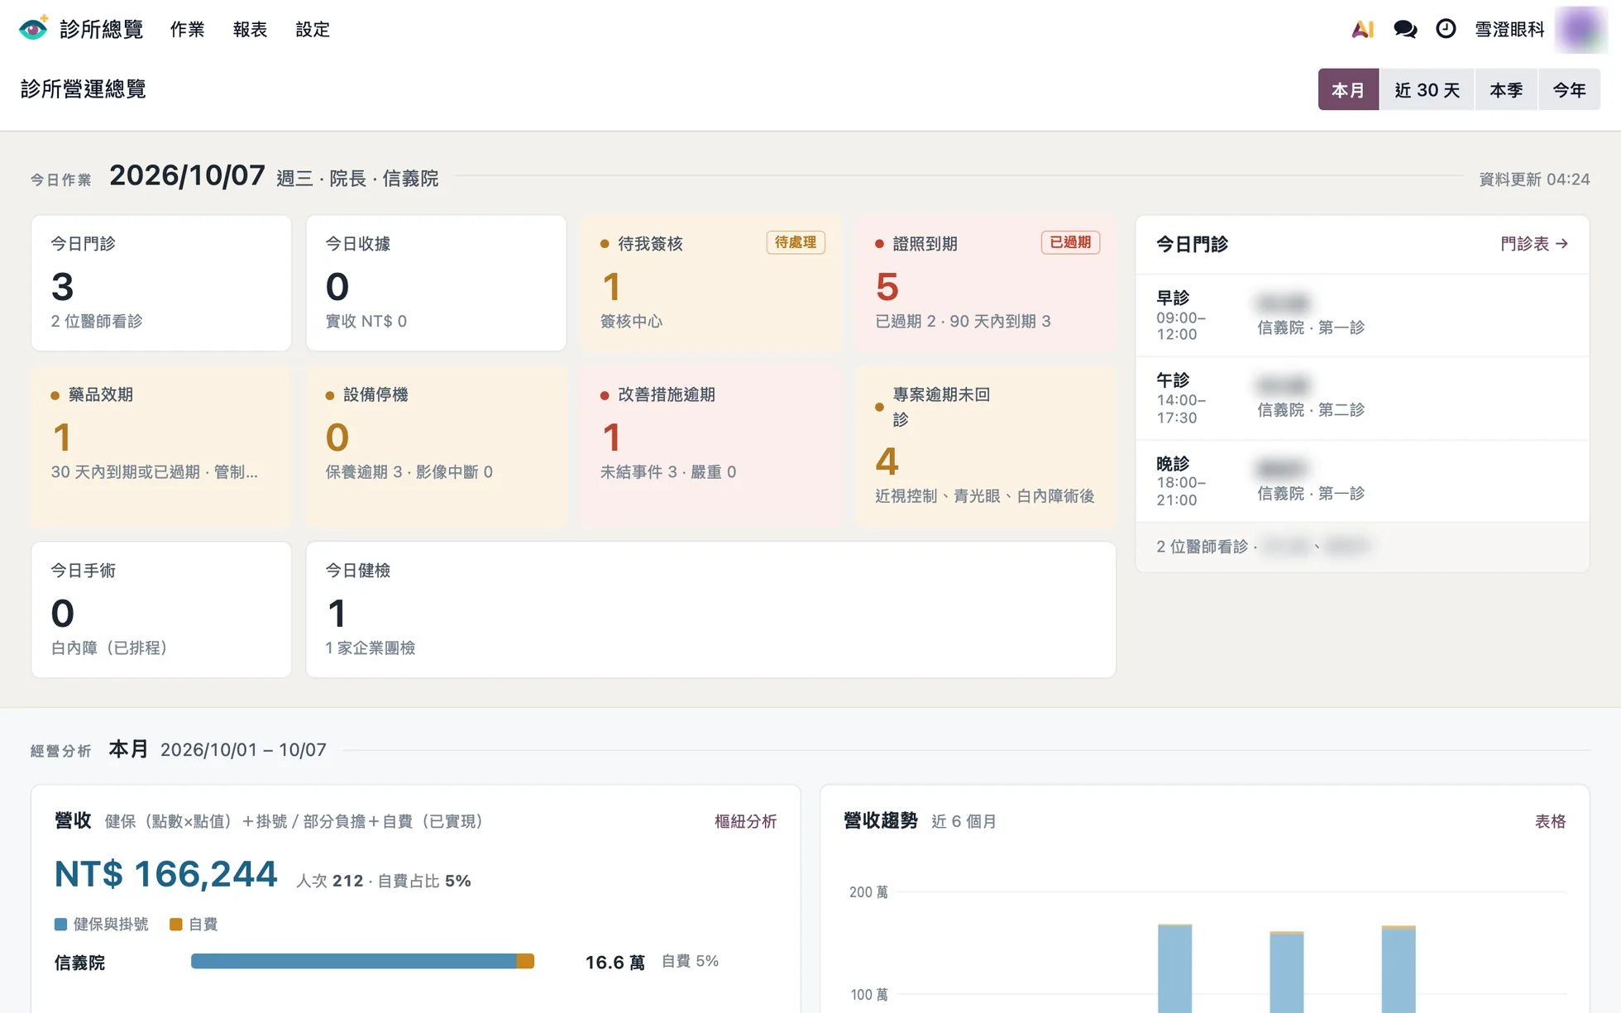Image resolution: width=1621 pixels, height=1013 pixels.
Task: Select the 午診 14:00–17:30 row
Action: pyautogui.click(x=1362, y=398)
